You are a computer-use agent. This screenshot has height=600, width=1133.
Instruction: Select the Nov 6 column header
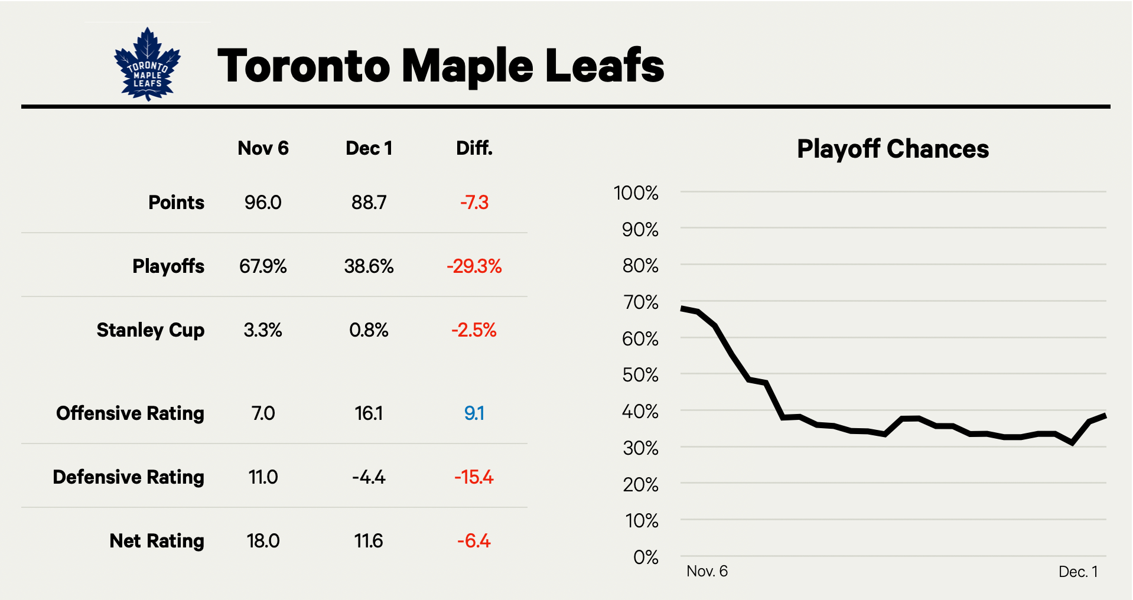pyautogui.click(x=263, y=148)
